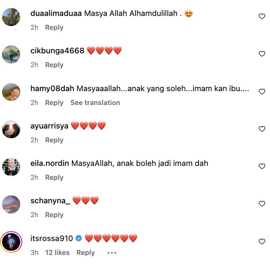Like duaalimaduaa's comment with the heart icon
The image size is (270, 268).
[262, 16]
